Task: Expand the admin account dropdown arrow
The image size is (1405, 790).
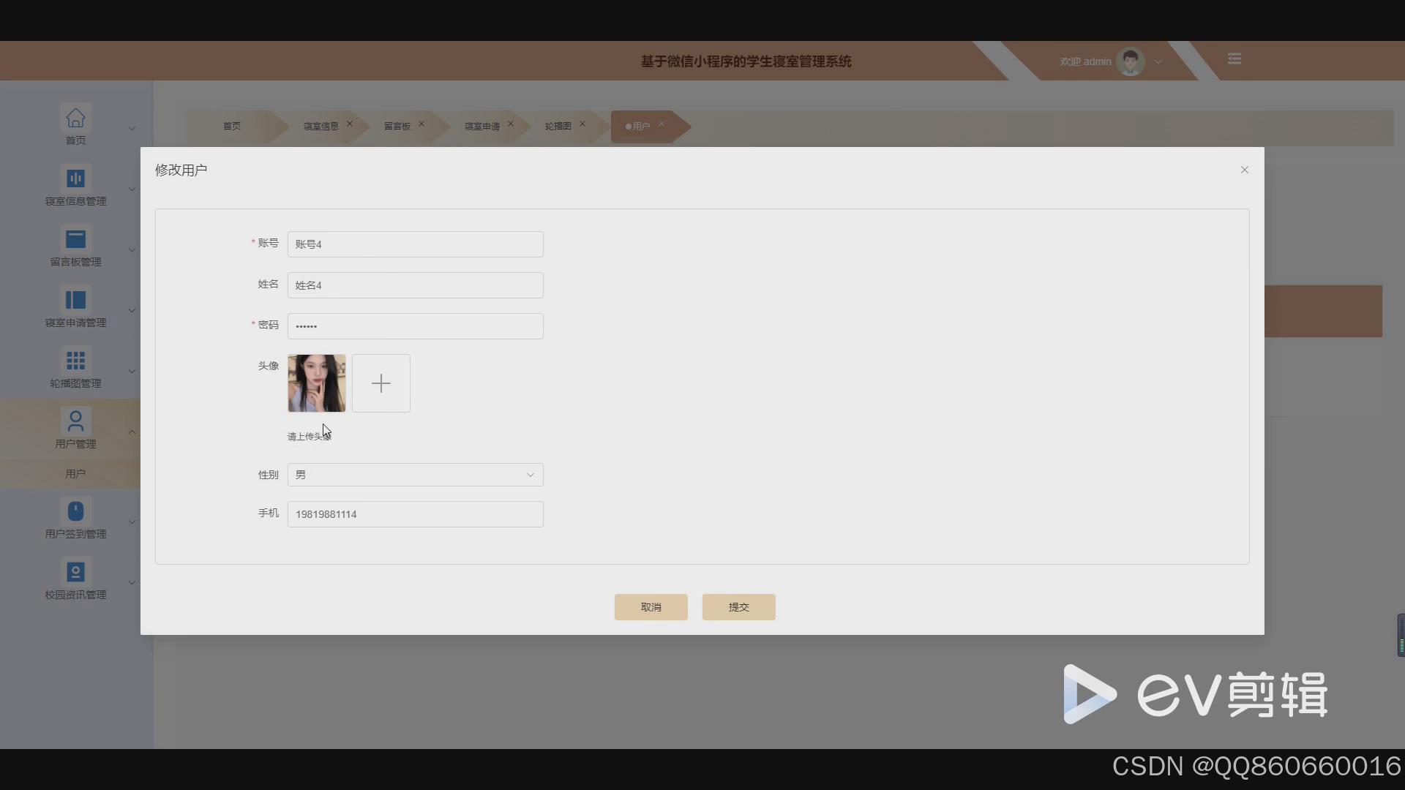Action: click(1158, 62)
